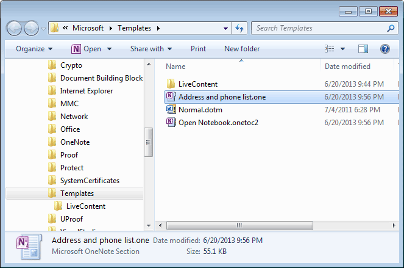Open the Share with menu
This screenshot has height=268, width=404.
151,49
